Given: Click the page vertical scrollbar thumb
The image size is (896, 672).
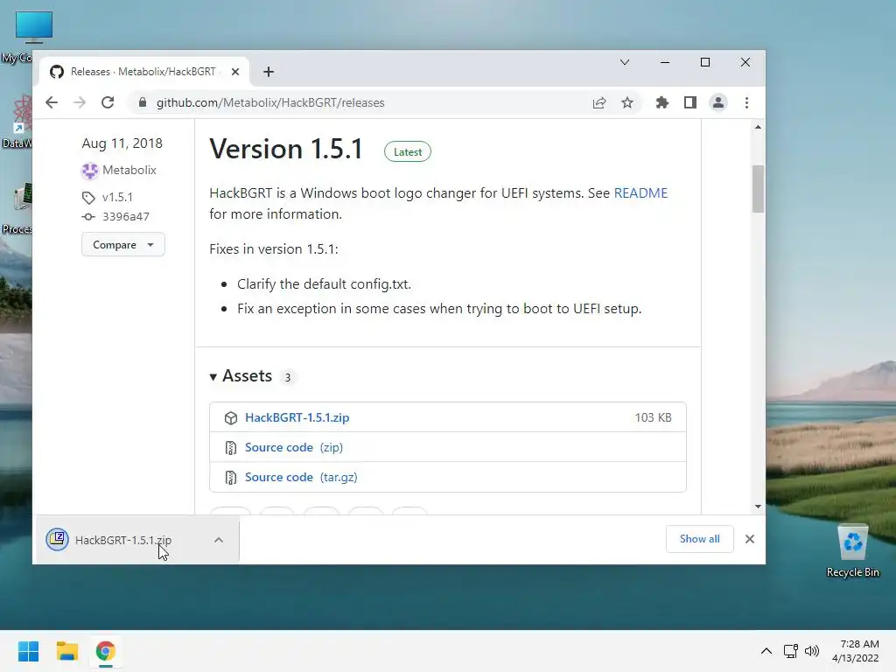Looking at the screenshot, I should point(758,189).
